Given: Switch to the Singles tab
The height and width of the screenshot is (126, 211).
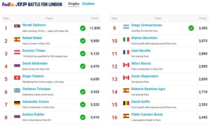Looking at the screenshot, I should (74, 4).
